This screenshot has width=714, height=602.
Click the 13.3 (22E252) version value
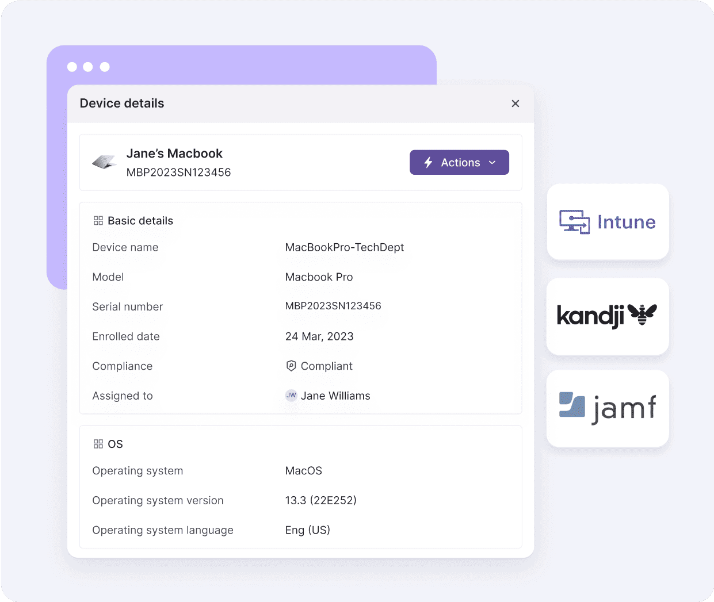321,500
